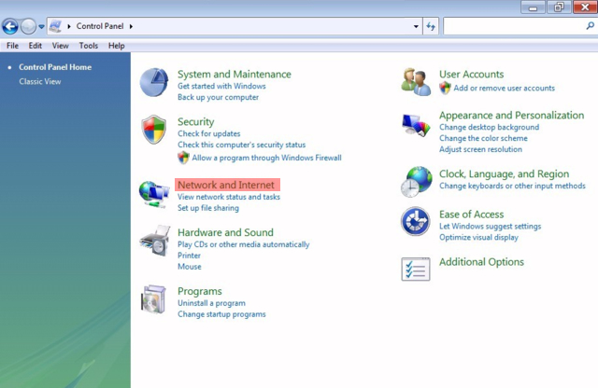This screenshot has height=388, width=598.
Task: Click View network status and tasks
Action: pyautogui.click(x=229, y=197)
